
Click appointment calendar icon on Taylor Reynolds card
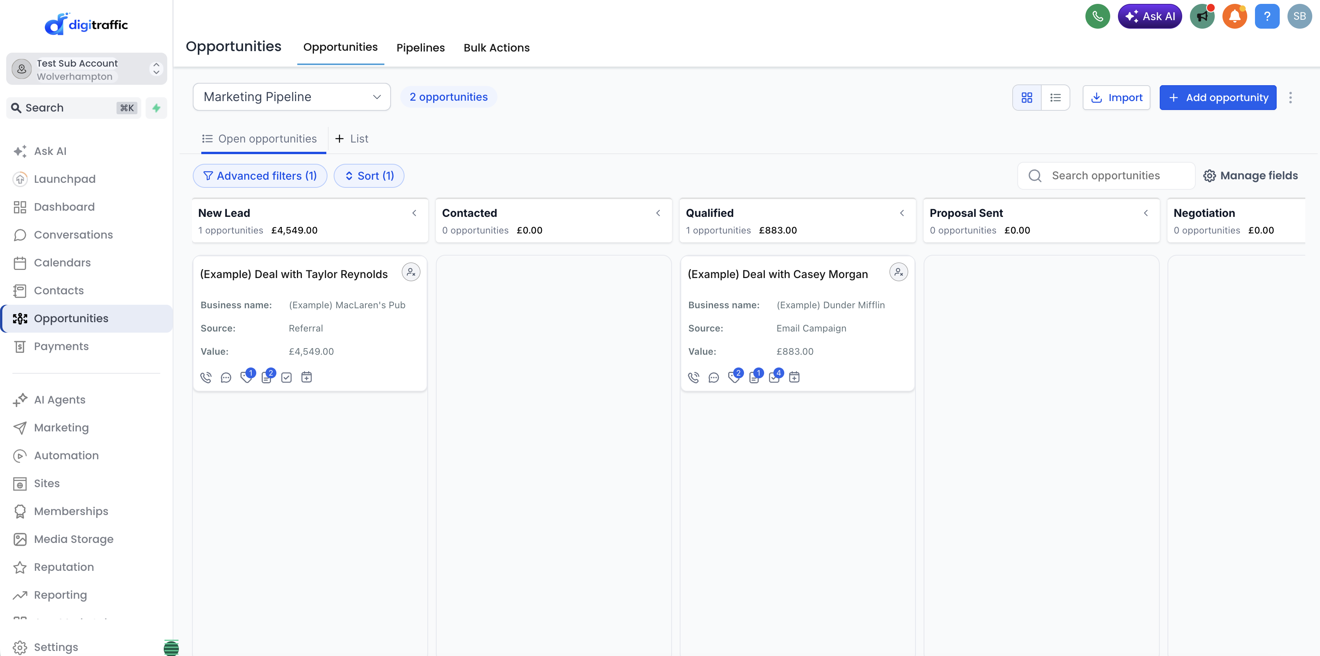[x=307, y=377]
